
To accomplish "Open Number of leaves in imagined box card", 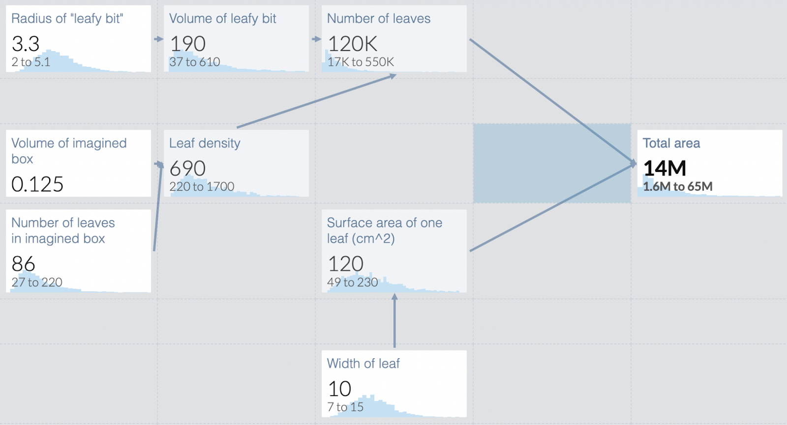I will pyautogui.click(x=78, y=251).
